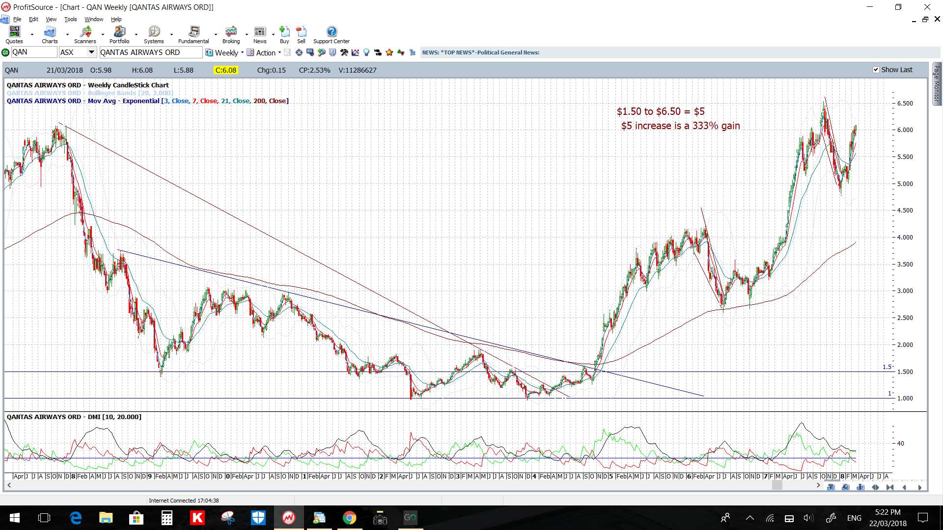Click the light bulb icon
Viewport: 943px width, 530px height.
tap(366, 53)
